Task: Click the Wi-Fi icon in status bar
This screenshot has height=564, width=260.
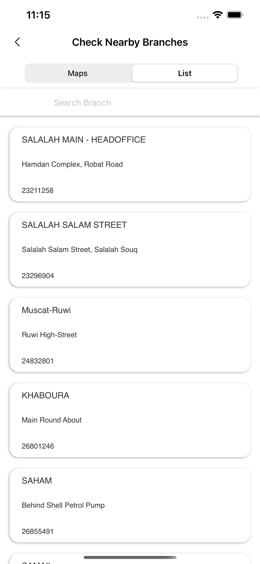Action: pyautogui.click(x=218, y=16)
